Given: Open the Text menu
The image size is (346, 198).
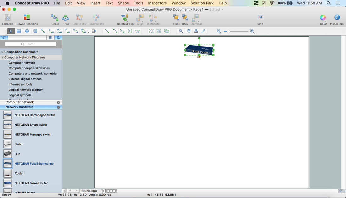Looking at the screenshot, I should tap(109, 3).
